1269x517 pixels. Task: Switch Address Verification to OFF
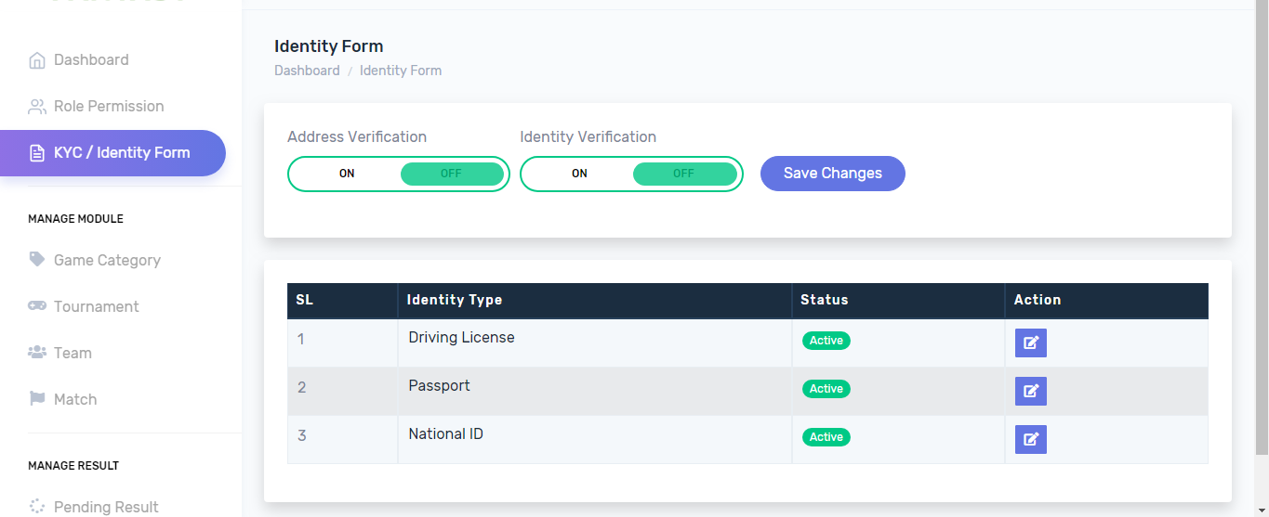[451, 174]
